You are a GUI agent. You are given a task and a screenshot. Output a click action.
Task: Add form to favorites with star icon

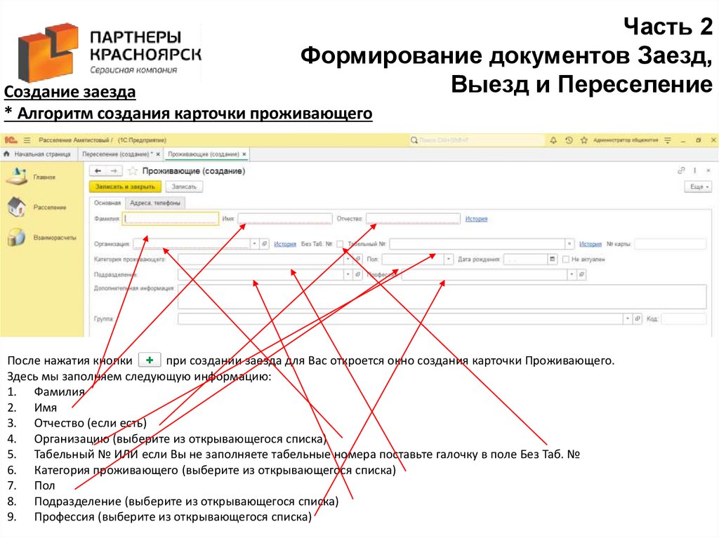133,171
